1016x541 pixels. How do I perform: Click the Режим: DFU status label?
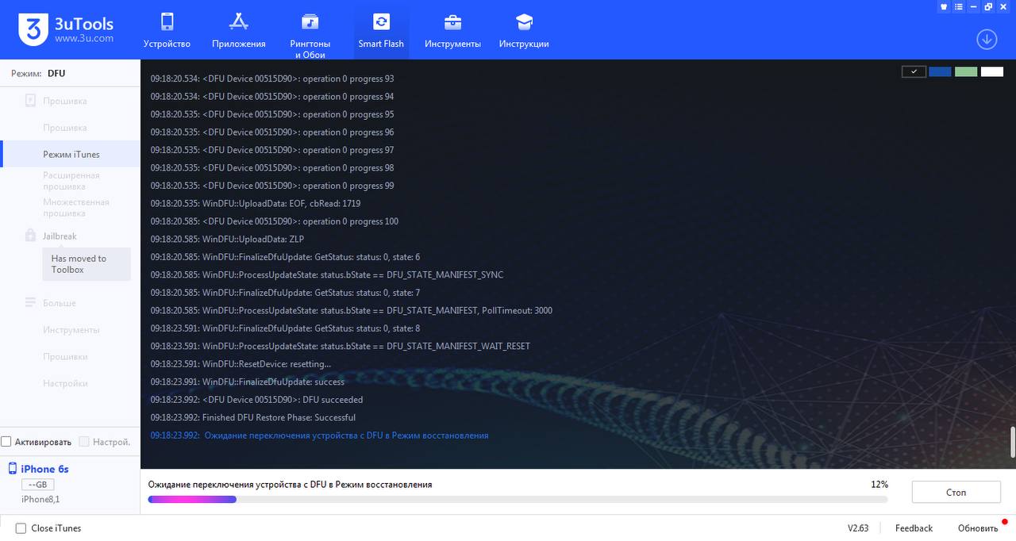pos(38,73)
